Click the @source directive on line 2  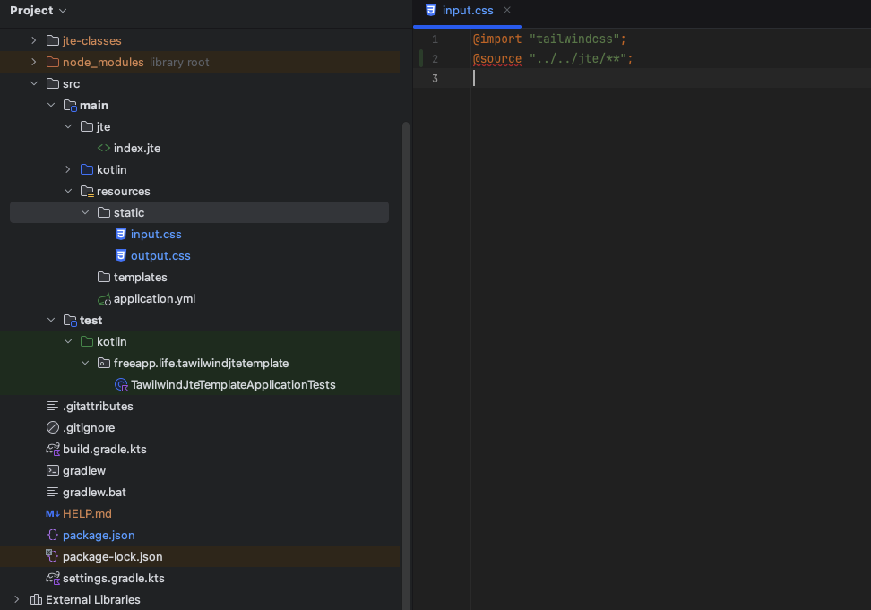coord(497,59)
